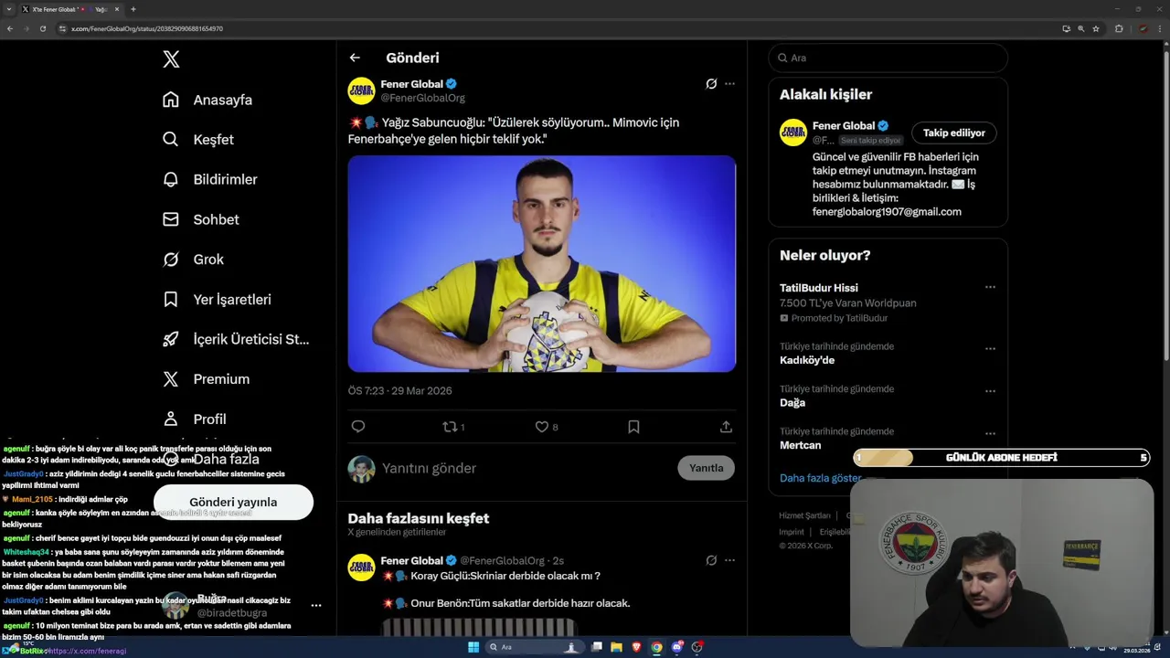Open Yer İşaretleri in sidebar
1170x658 pixels.
click(231, 299)
